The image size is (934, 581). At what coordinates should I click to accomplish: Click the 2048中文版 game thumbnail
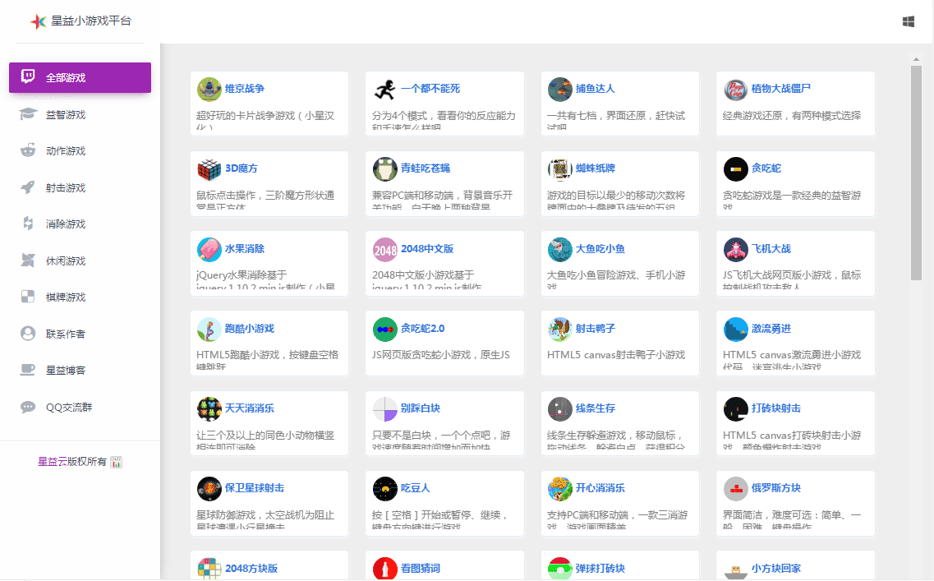pos(386,248)
